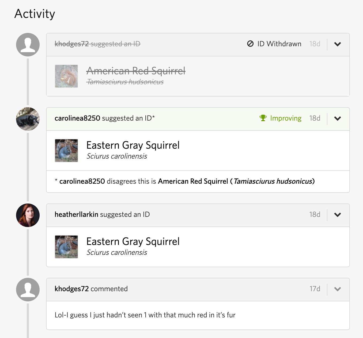Open carolinea8250's Eastern Gray Squirrel thumbnail

pyautogui.click(x=66, y=151)
